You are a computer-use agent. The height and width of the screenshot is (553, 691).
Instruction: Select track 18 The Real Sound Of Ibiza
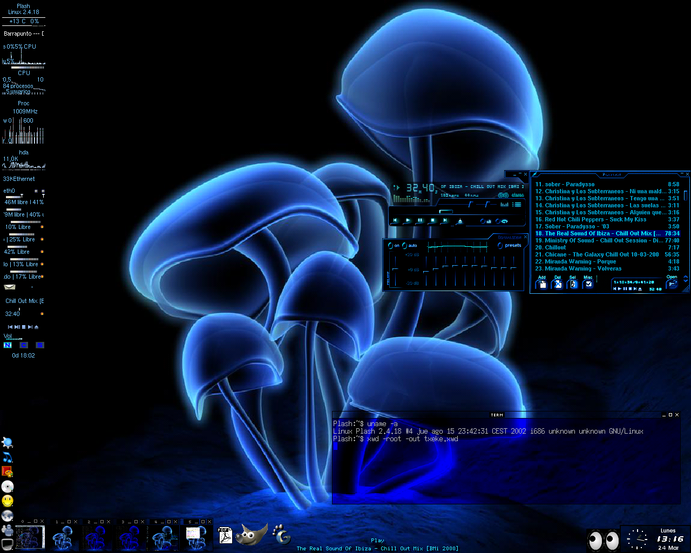point(607,233)
